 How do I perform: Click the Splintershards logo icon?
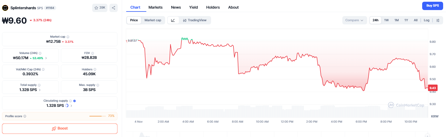5,8
